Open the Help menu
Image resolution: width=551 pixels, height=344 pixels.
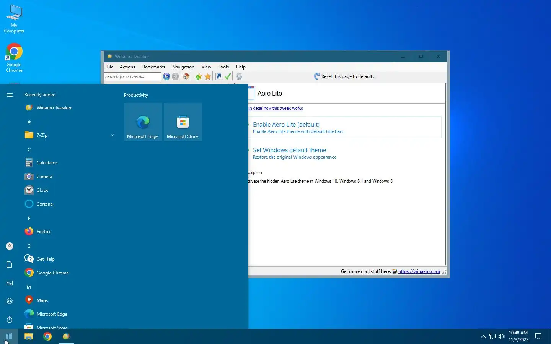click(x=241, y=67)
